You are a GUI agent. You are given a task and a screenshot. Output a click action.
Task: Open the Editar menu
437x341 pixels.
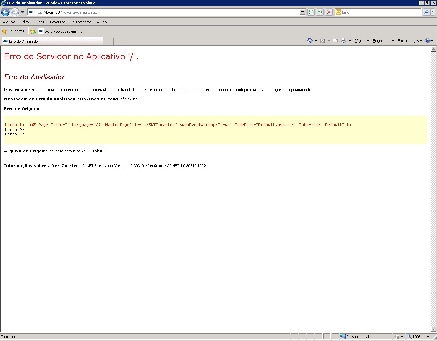pos(25,22)
